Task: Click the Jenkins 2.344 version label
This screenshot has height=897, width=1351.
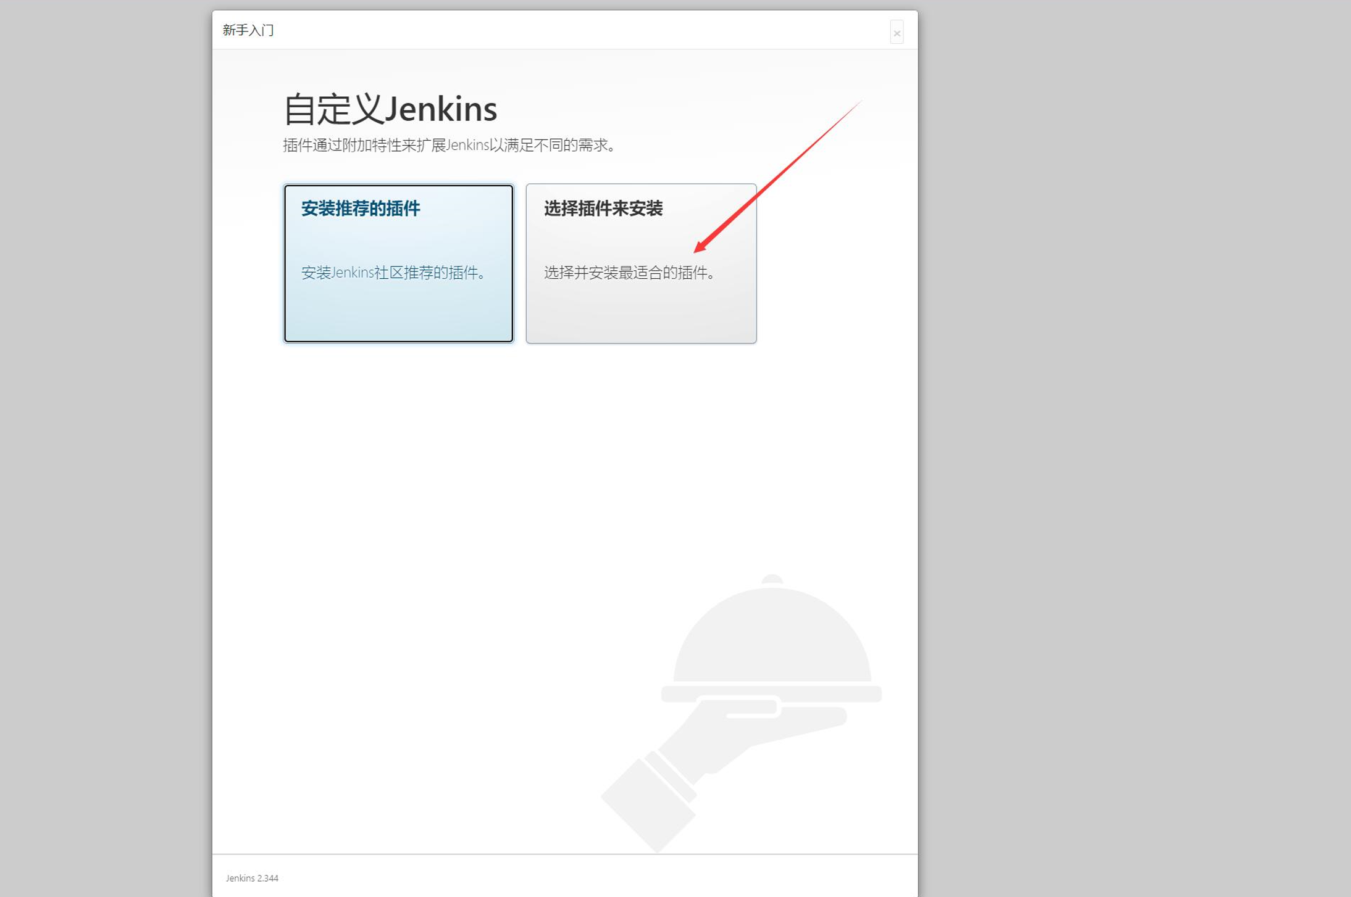Action: (252, 878)
